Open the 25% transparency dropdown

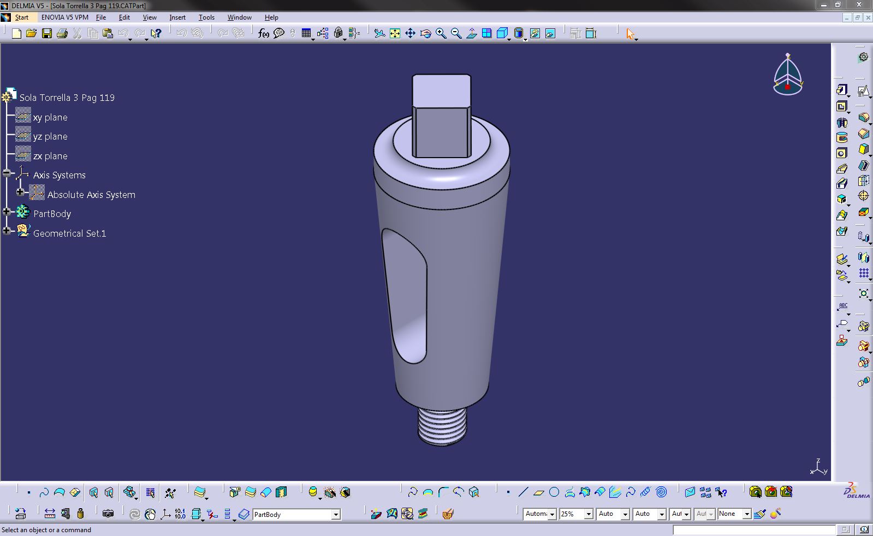pyautogui.click(x=589, y=514)
